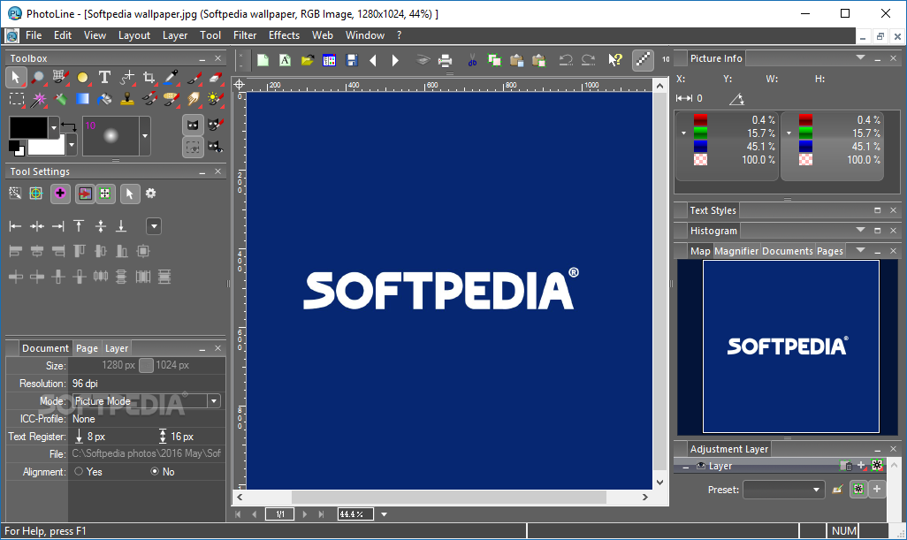Switch to the Page tab
907x540 pixels.
point(87,348)
